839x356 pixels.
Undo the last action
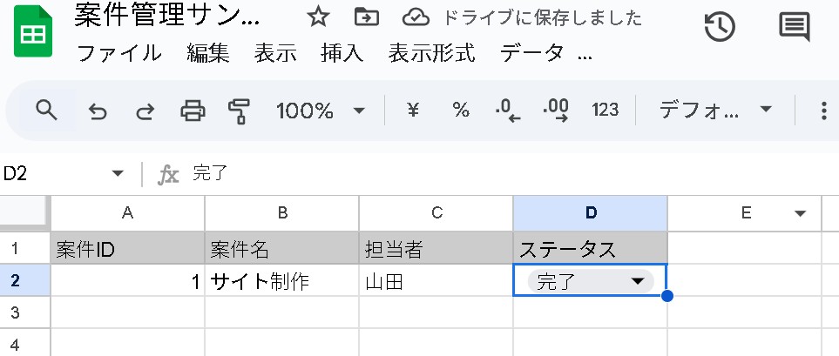click(98, 111)
